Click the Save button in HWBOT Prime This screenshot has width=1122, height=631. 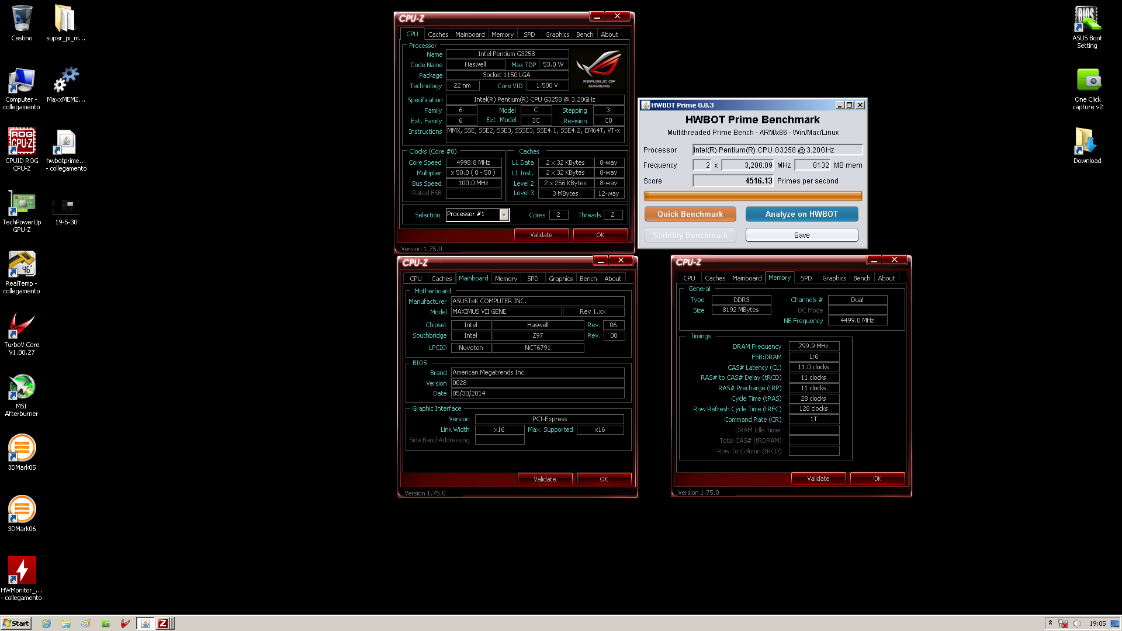[x=802, y=235]
